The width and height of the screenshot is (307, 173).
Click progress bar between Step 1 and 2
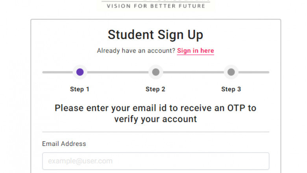tap(118, 72)
